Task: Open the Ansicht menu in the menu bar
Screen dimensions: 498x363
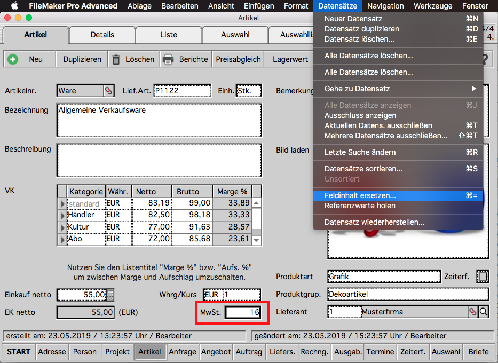Action: coord(221,6)
